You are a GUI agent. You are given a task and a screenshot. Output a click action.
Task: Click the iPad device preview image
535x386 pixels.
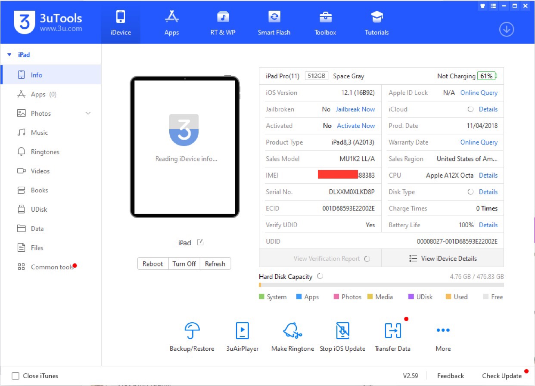click(185, 147)
